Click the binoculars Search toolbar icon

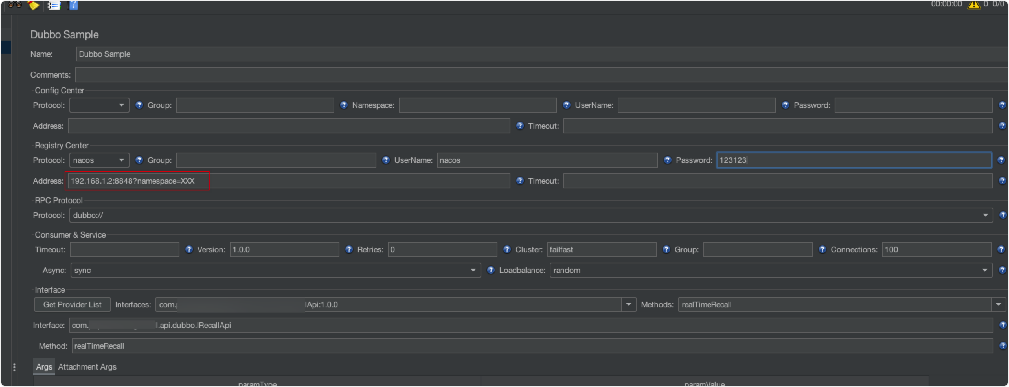click(x=15, y=4)
